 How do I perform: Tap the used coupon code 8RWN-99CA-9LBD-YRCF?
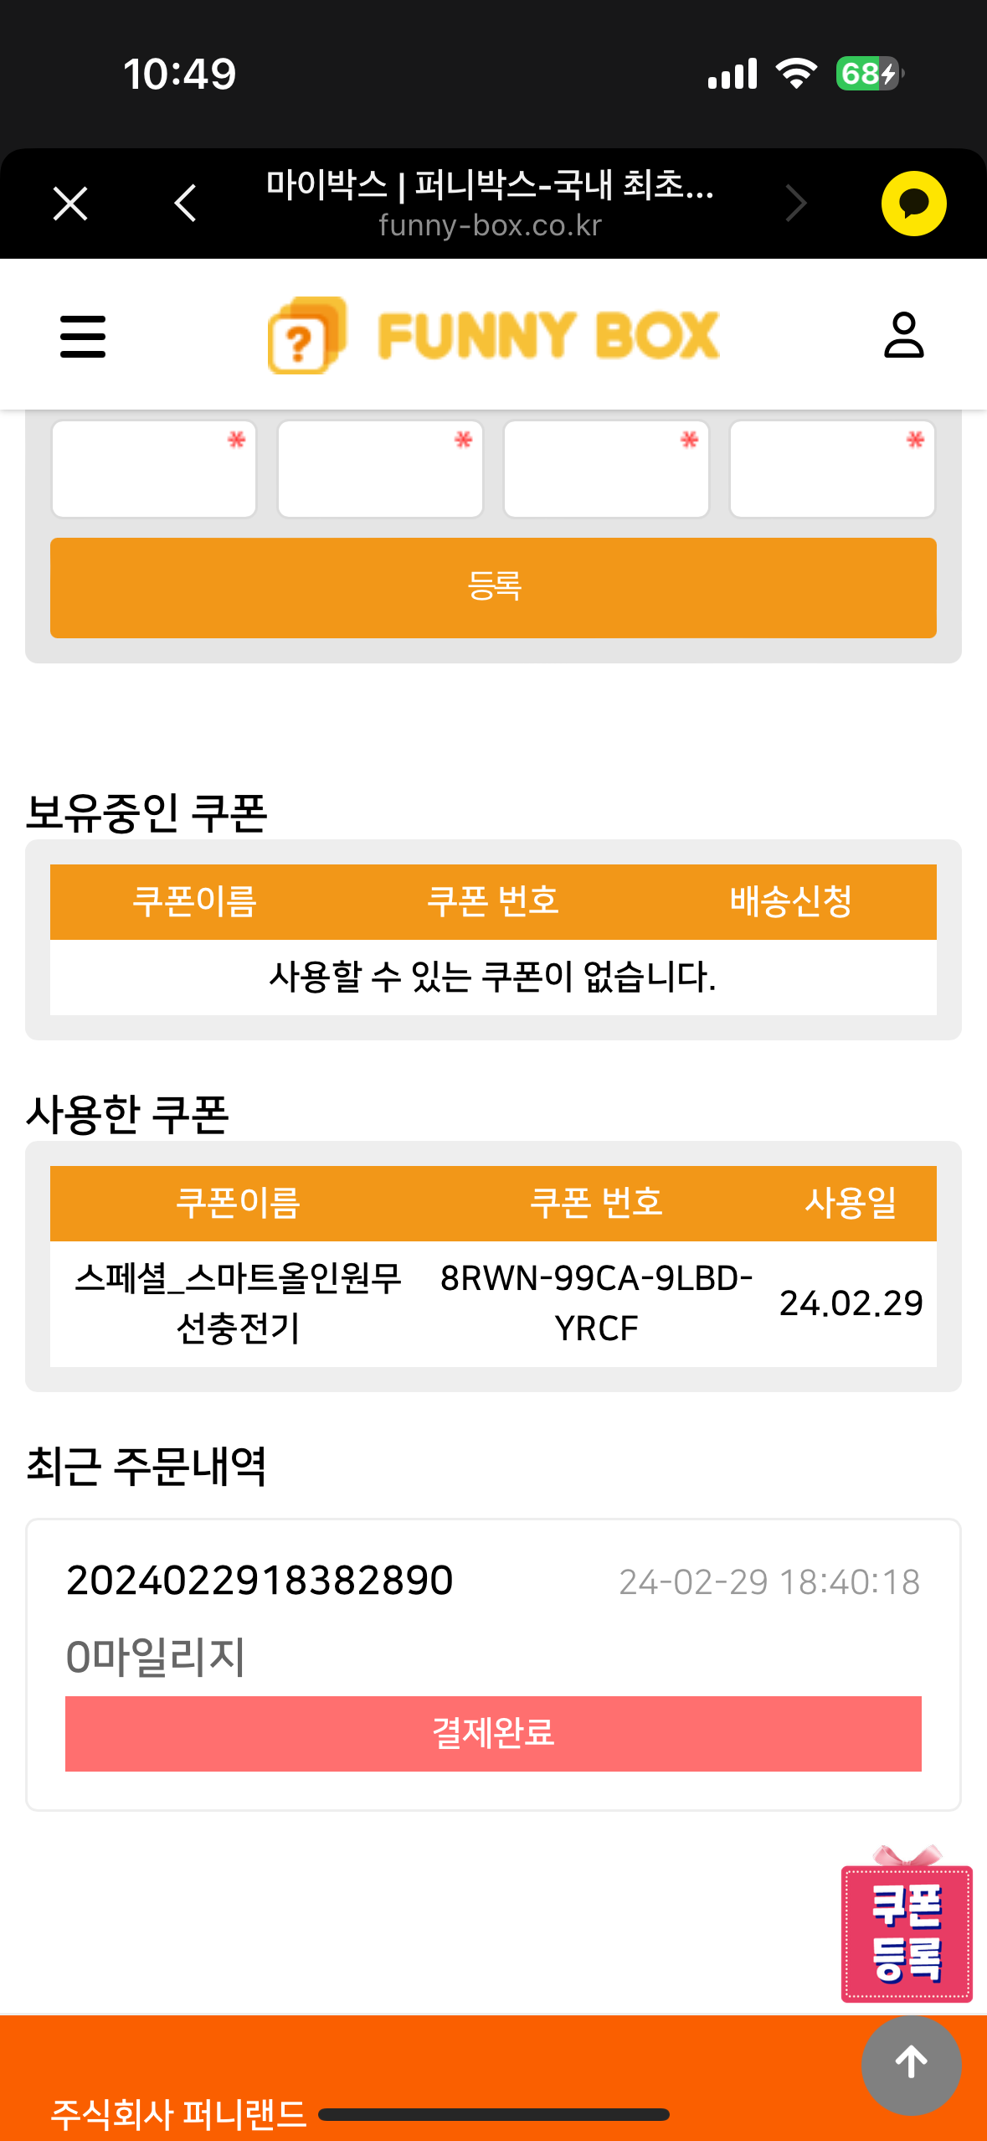pos(596,1303)
